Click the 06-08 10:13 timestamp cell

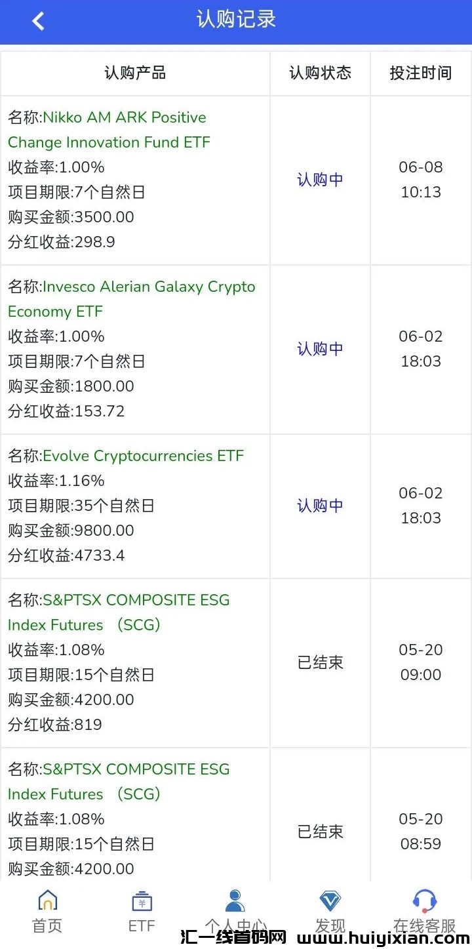click(420, 180)
